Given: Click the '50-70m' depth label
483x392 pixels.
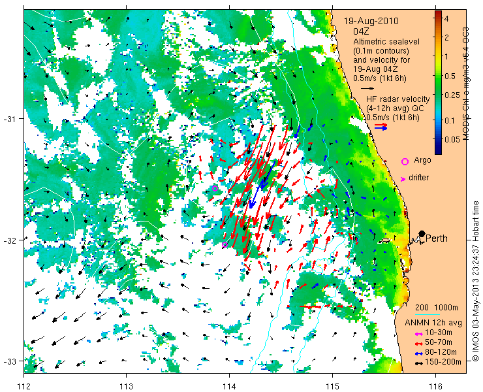Looking at the screenshot, I should (439, 342).
